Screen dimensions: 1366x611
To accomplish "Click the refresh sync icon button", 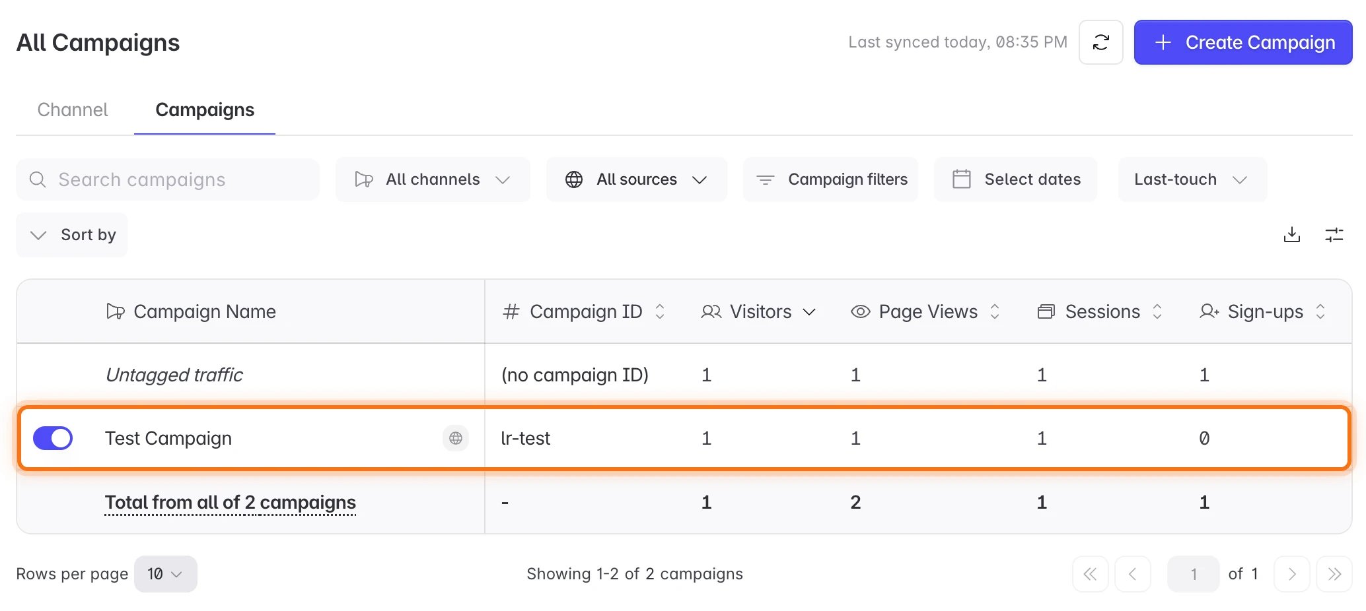I will pos(1100,42).
